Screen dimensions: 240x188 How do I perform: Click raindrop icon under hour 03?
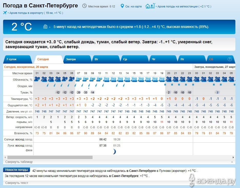pos(48,85)
